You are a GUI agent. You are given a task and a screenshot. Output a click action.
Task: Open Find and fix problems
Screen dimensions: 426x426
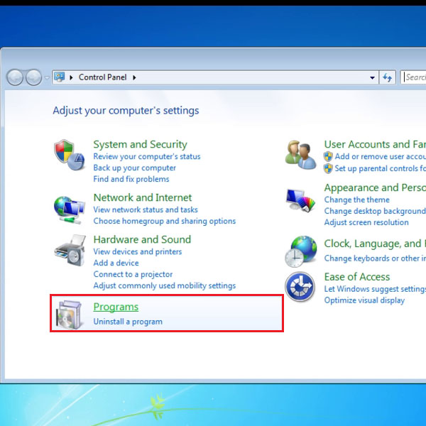[x=131, y=179]
